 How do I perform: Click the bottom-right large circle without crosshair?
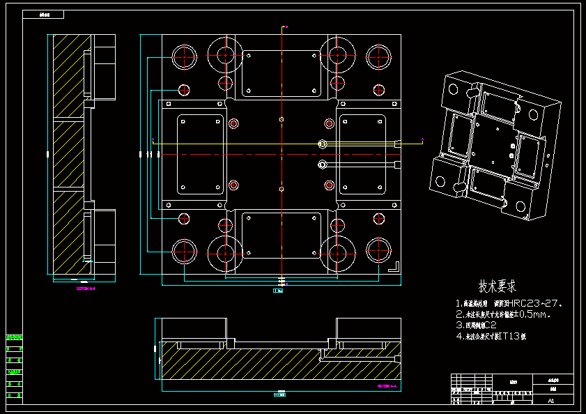tap(378, 250)
